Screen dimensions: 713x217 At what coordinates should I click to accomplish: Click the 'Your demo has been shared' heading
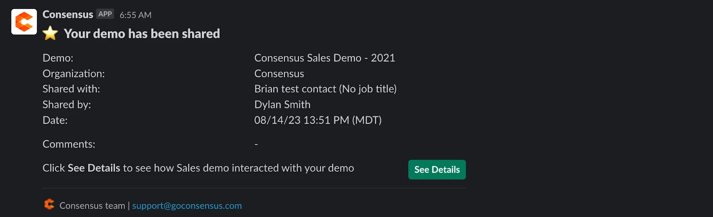point(142,34)
